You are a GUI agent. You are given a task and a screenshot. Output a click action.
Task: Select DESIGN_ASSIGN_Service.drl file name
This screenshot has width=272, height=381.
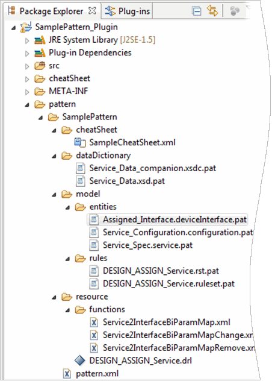[140, 361]
